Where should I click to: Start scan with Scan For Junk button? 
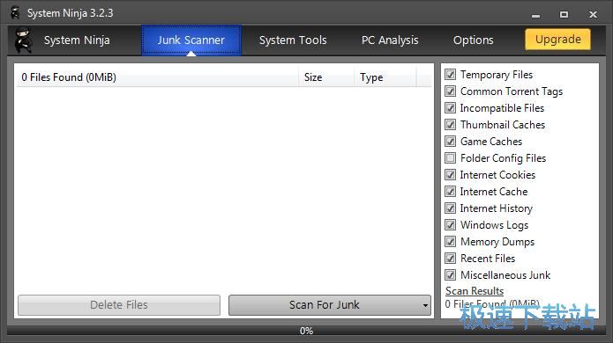[x=324, y=305]
